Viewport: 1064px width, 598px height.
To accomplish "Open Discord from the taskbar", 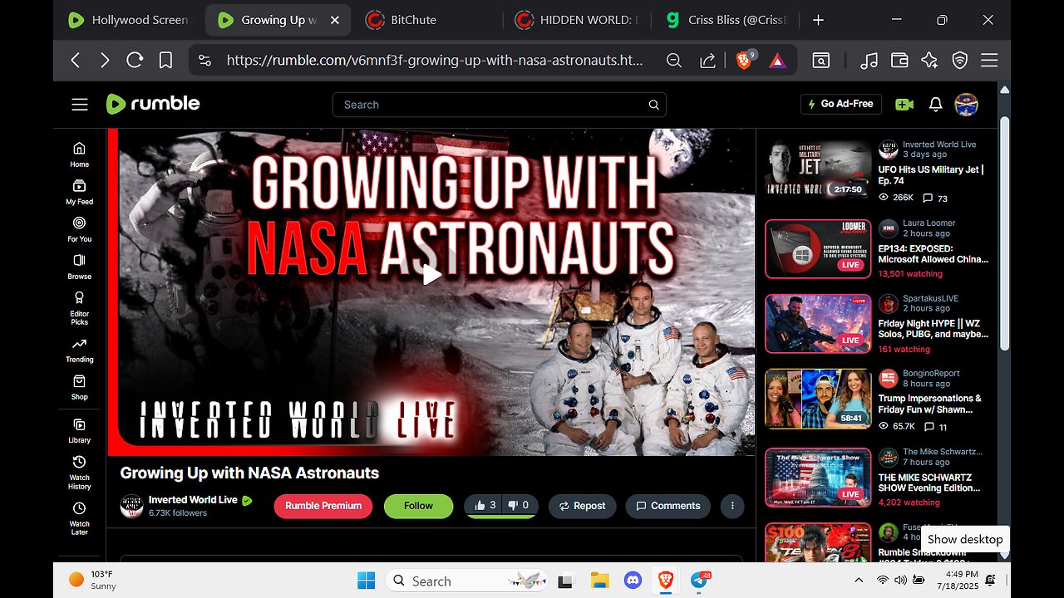I will pyautogui.click(x=633, y=581).
